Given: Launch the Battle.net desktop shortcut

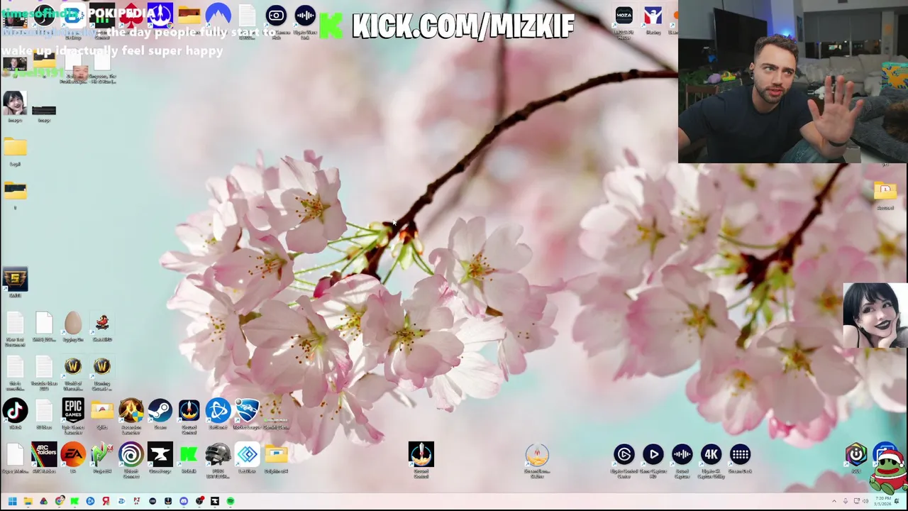Looking at the screenshot, I should point(218,411).
